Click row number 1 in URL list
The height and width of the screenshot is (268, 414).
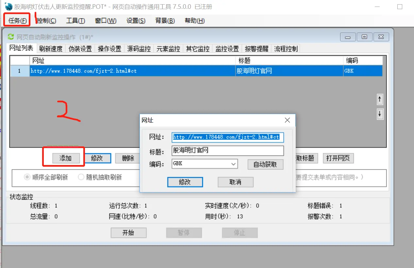pos(20,71)
